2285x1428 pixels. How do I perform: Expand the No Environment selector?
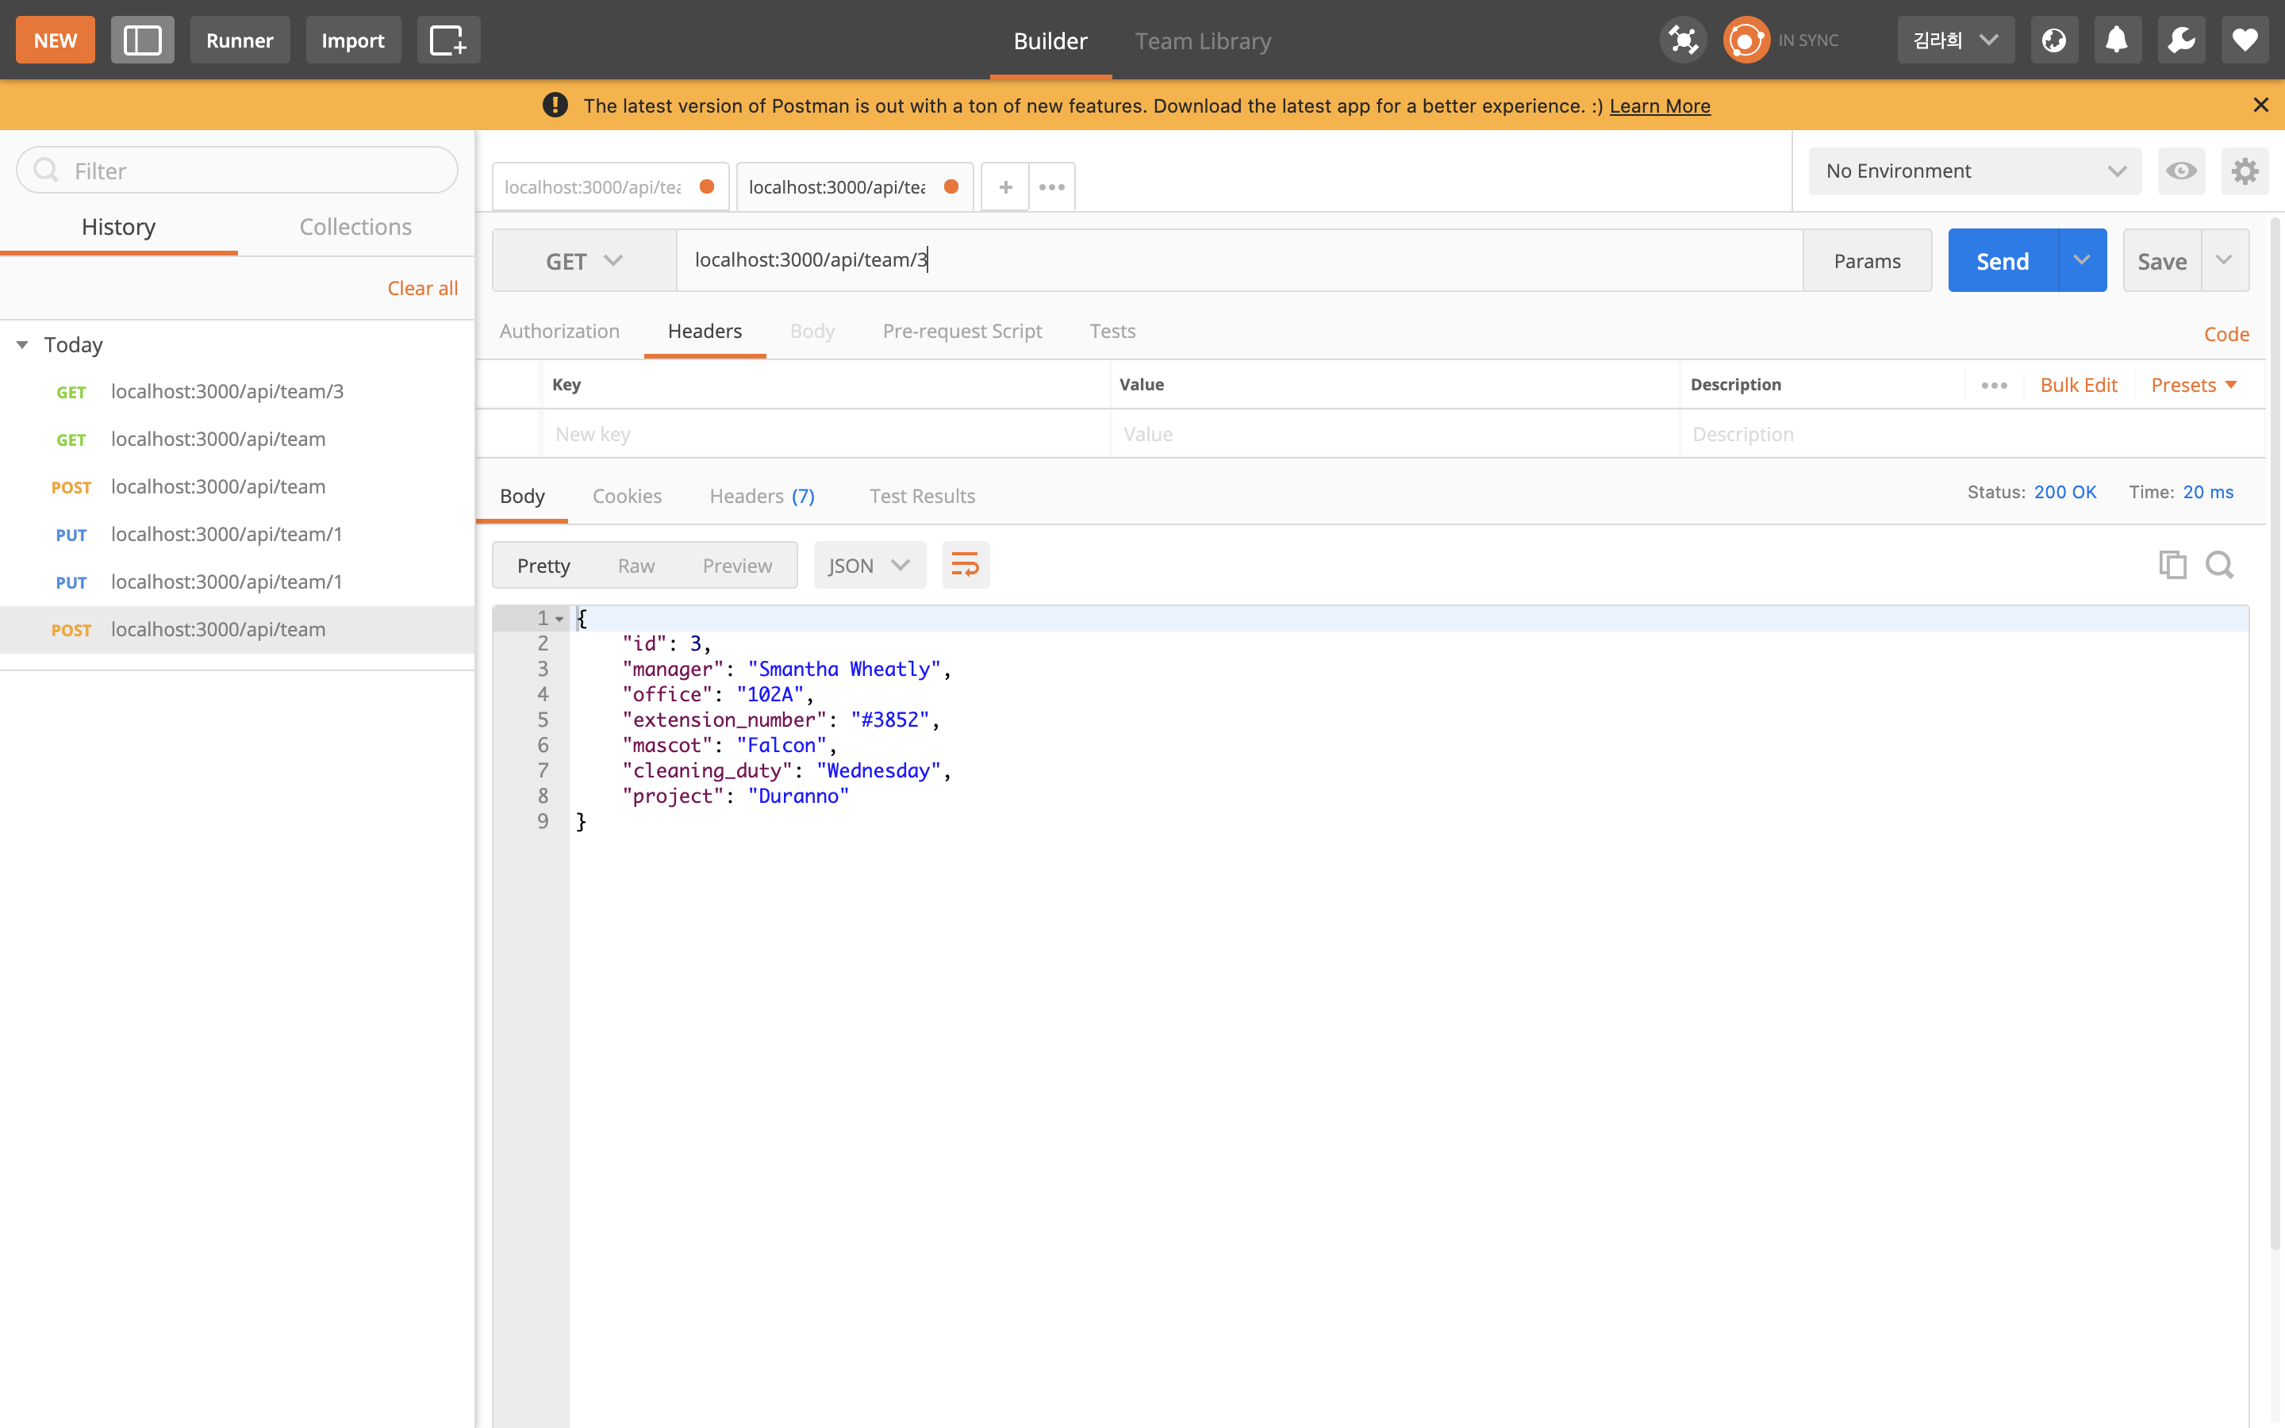click(1973, 171)
